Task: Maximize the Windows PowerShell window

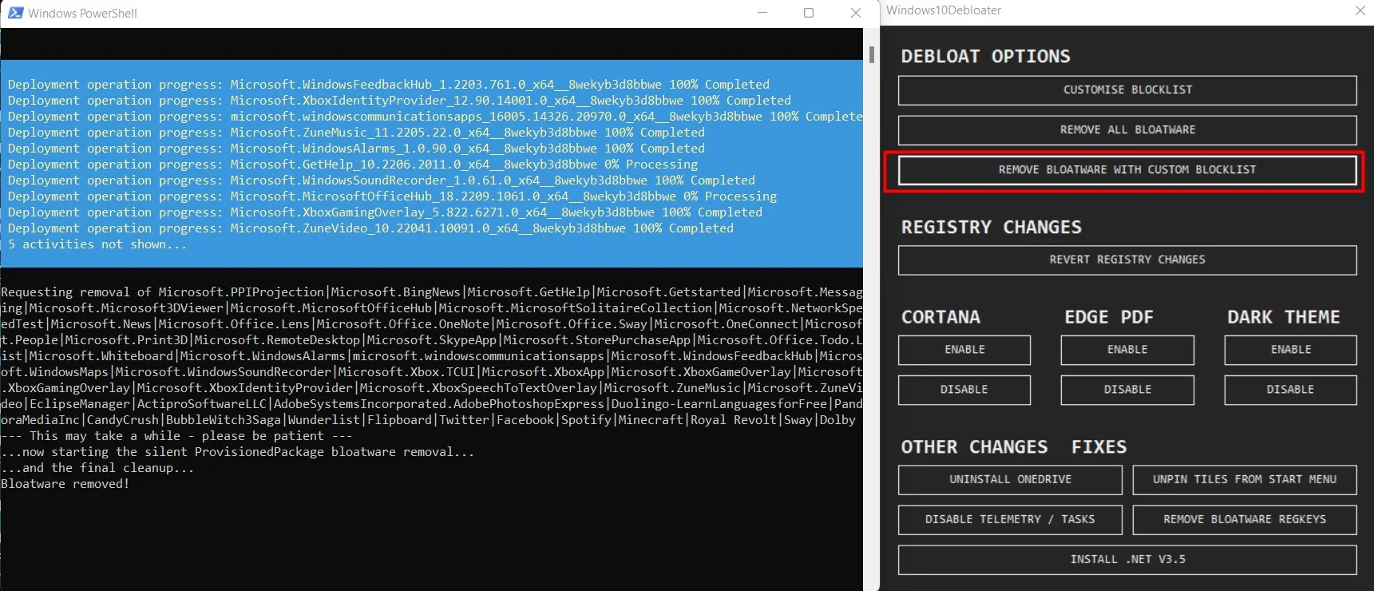Action: [x=809, y=13]
